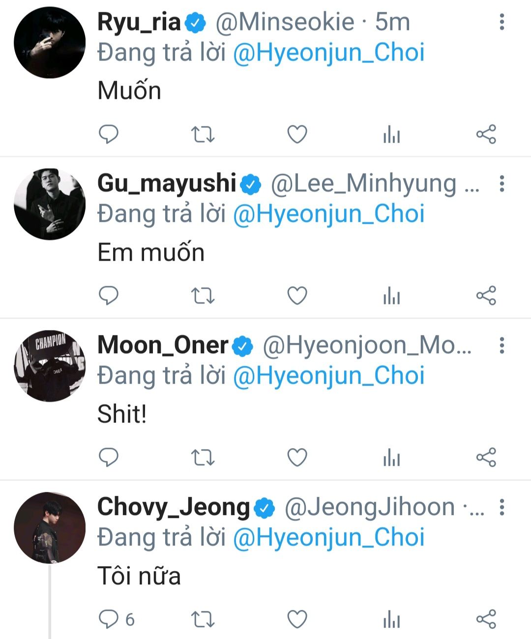View analytics for Gu_mayushi's tweet

391,296
